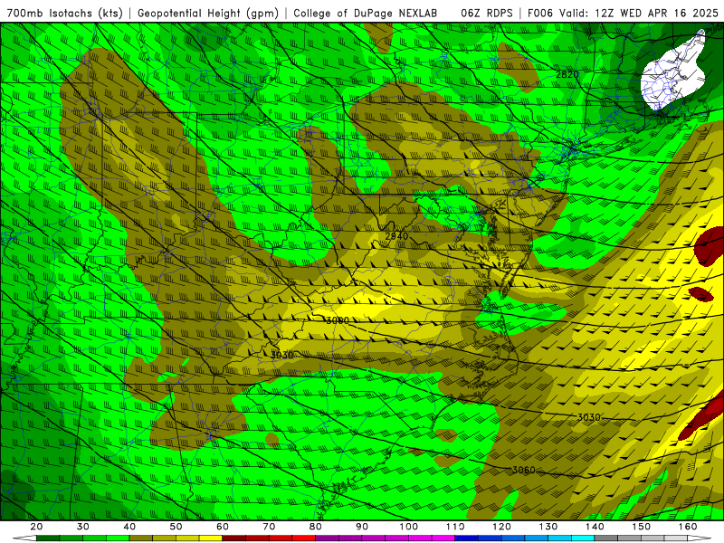Click the "F006" forecast hour text

click(540, 13)
